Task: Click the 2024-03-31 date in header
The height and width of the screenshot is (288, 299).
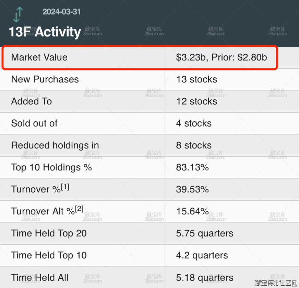Action: pos(62,12)
